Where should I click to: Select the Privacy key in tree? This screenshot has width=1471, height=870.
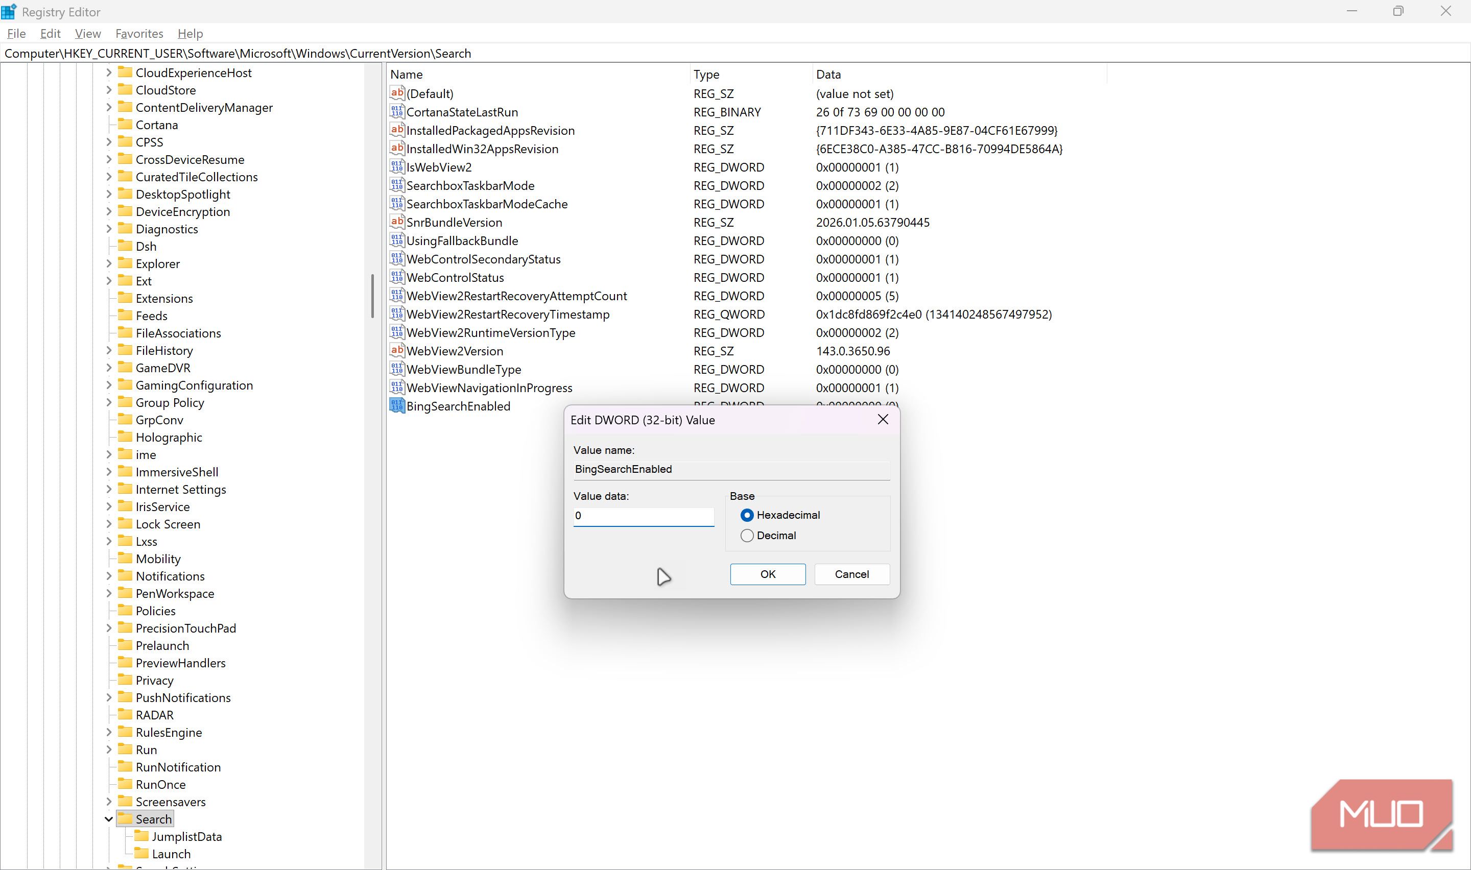click(x=154, y=680)
